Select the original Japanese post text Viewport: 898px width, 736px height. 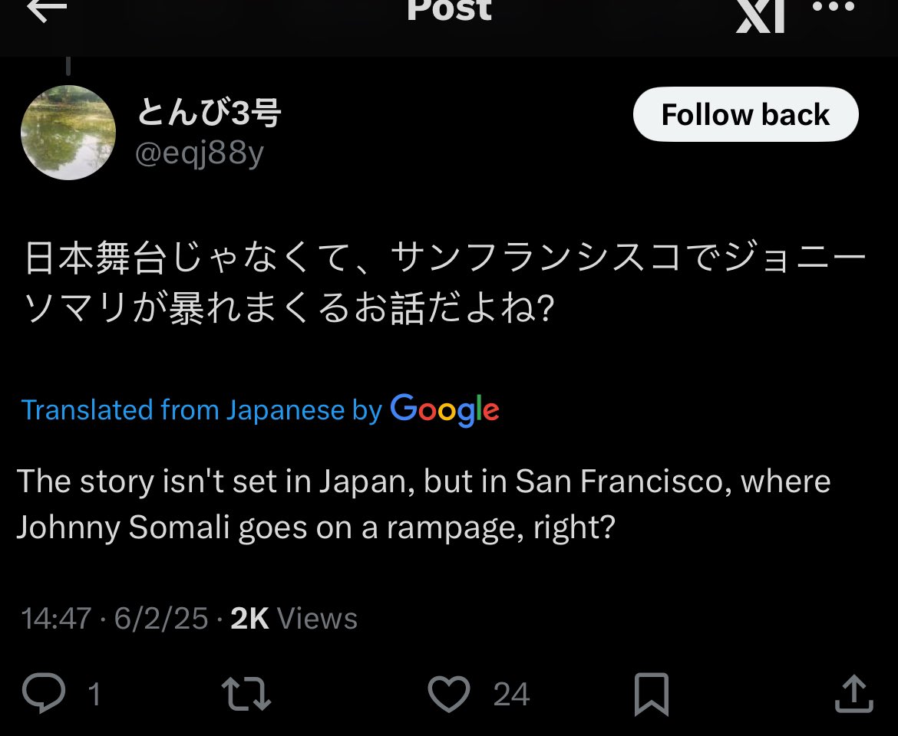click(x=446, y=282)
